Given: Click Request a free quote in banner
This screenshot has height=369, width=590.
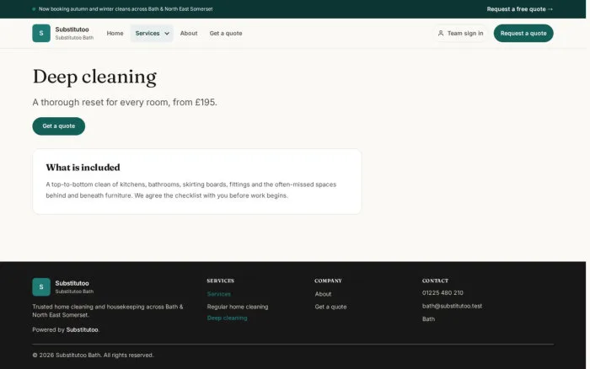Looking at the screenshot, I should 520,9.
